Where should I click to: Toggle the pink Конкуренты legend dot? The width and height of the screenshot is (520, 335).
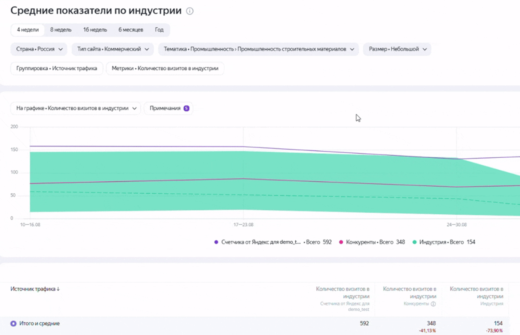pyautogui.click(x=341, y=242)
